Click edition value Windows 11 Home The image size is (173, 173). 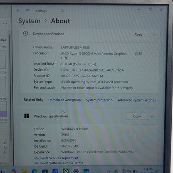(74, 129)
